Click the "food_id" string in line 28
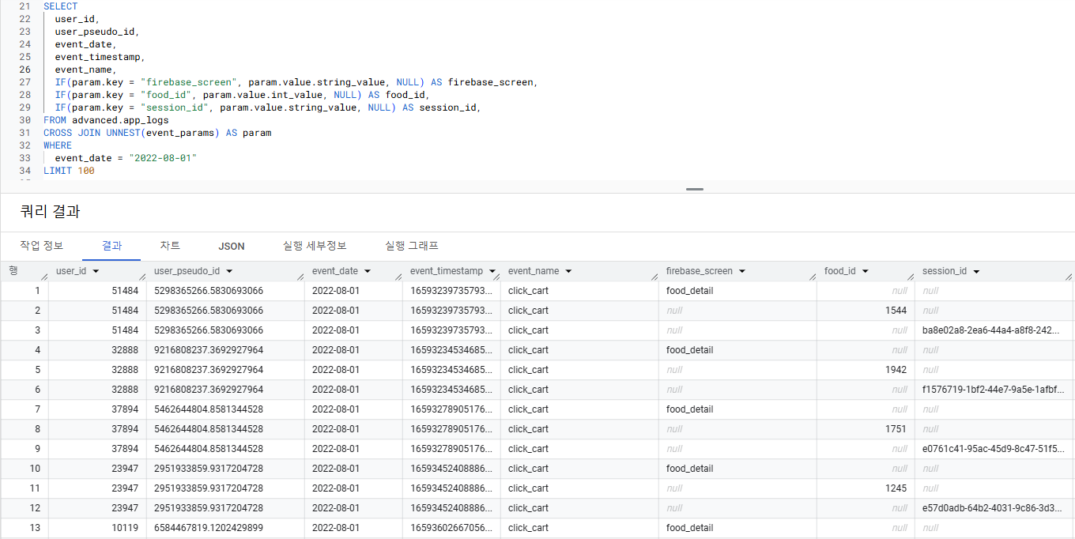Screen dimensions: 1075x539 pyautogui.click(x=166, y=95)
